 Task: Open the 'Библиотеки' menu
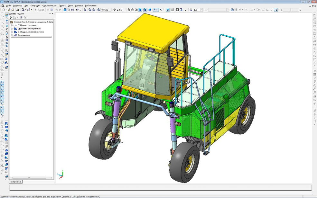[90, 5]
